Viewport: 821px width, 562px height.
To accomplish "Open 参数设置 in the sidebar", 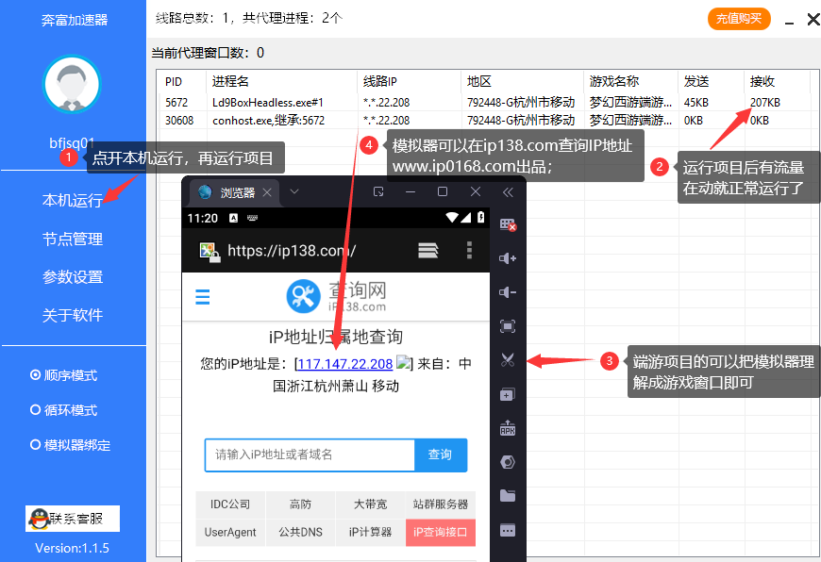I will pos(73,277).
